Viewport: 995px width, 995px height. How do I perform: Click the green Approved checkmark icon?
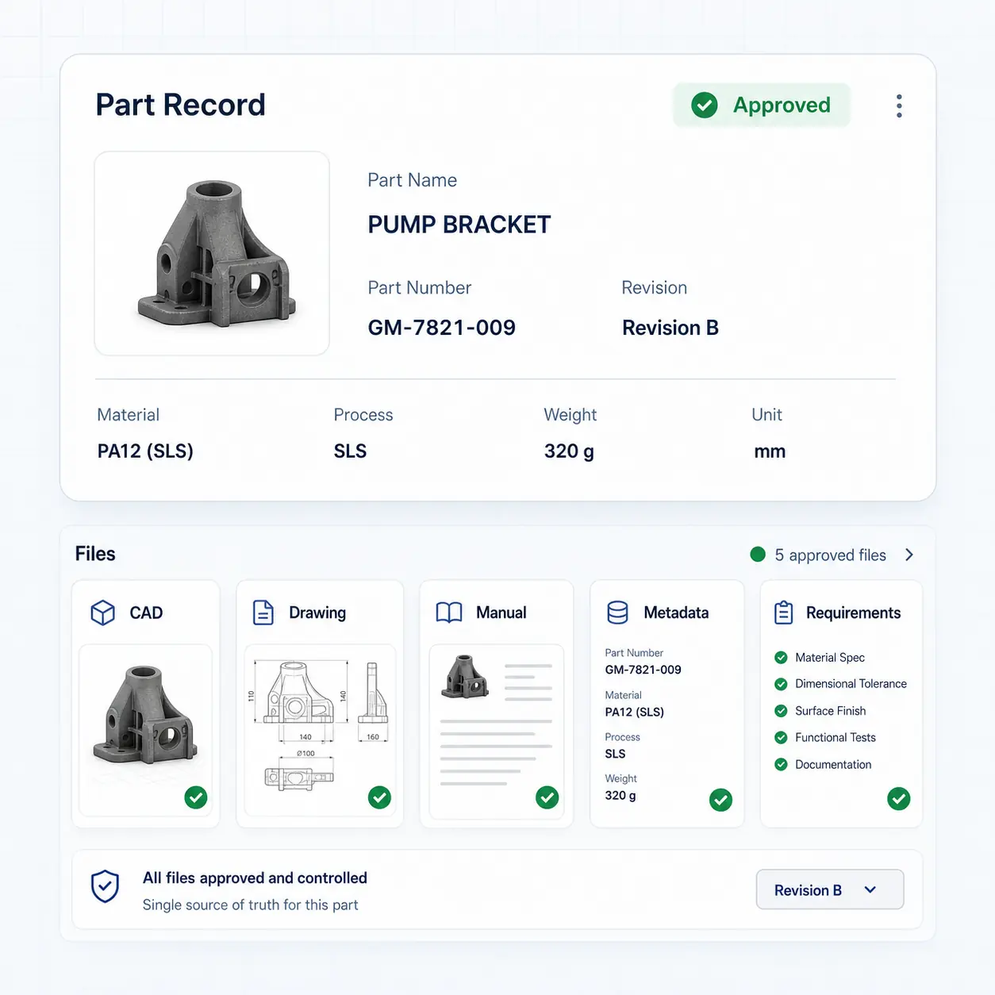705,105
